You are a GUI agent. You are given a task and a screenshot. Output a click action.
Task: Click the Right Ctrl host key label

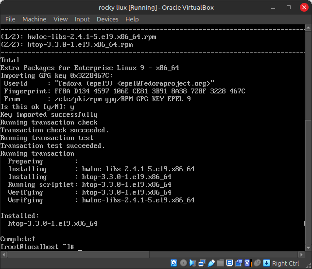[286, 263]
